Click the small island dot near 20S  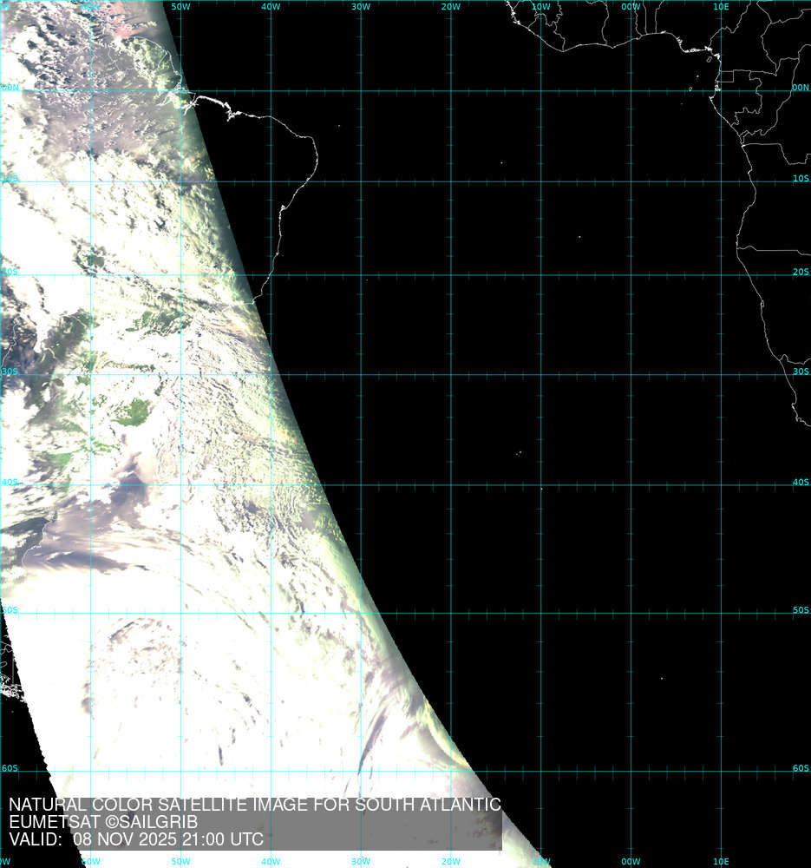579,237
